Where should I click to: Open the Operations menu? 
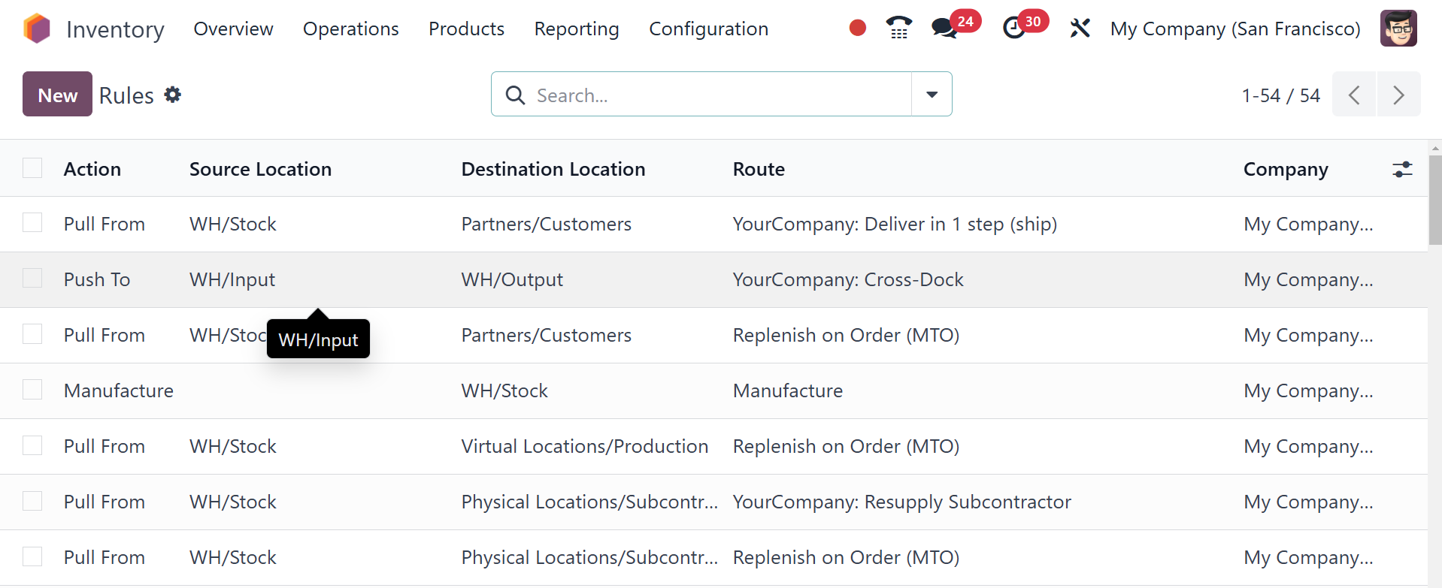pyautogui.click(x=350, y=29)
